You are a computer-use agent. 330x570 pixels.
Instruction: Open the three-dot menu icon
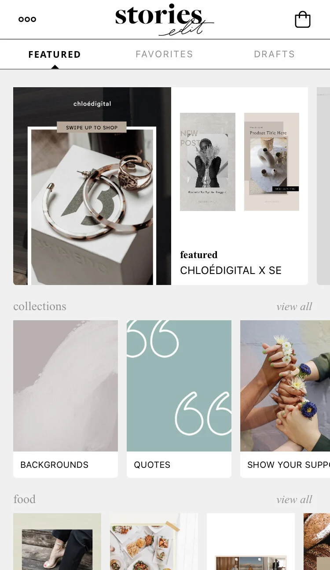click(27, 19)
